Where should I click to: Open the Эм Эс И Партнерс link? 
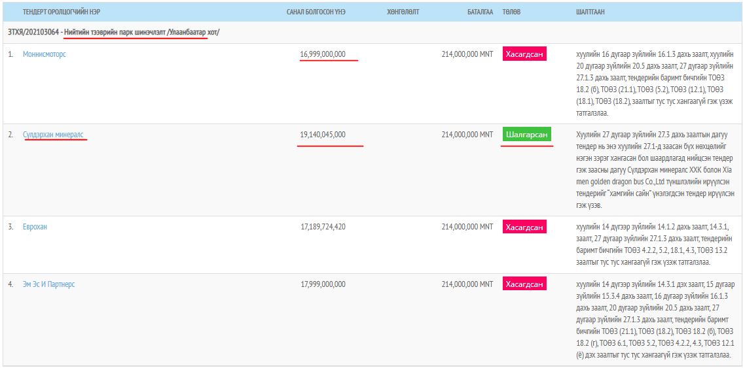49,284
